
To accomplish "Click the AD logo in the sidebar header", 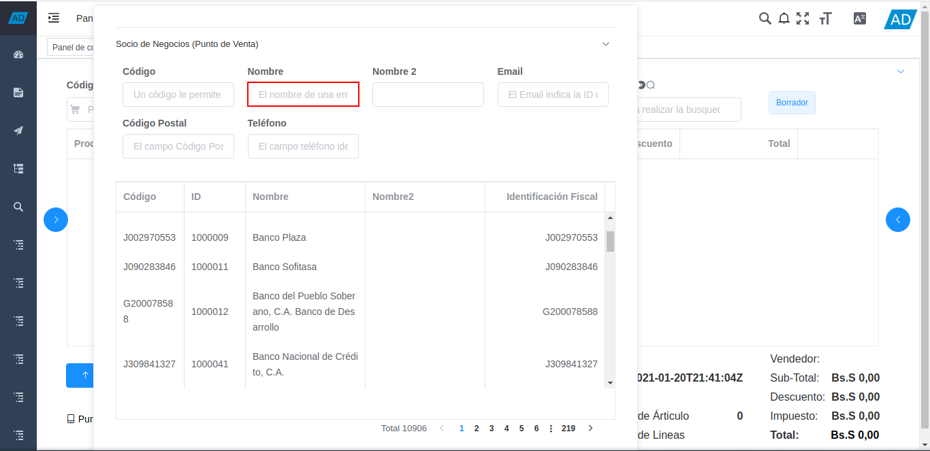I will pos(18,18).
